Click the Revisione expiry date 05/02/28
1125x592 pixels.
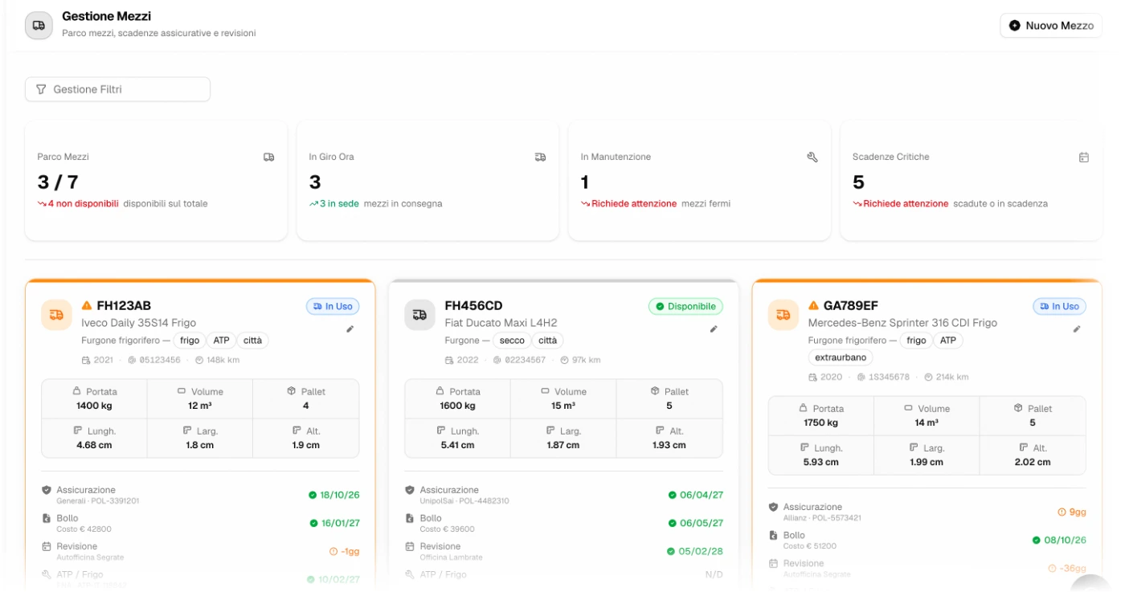[x=701, y=551]
